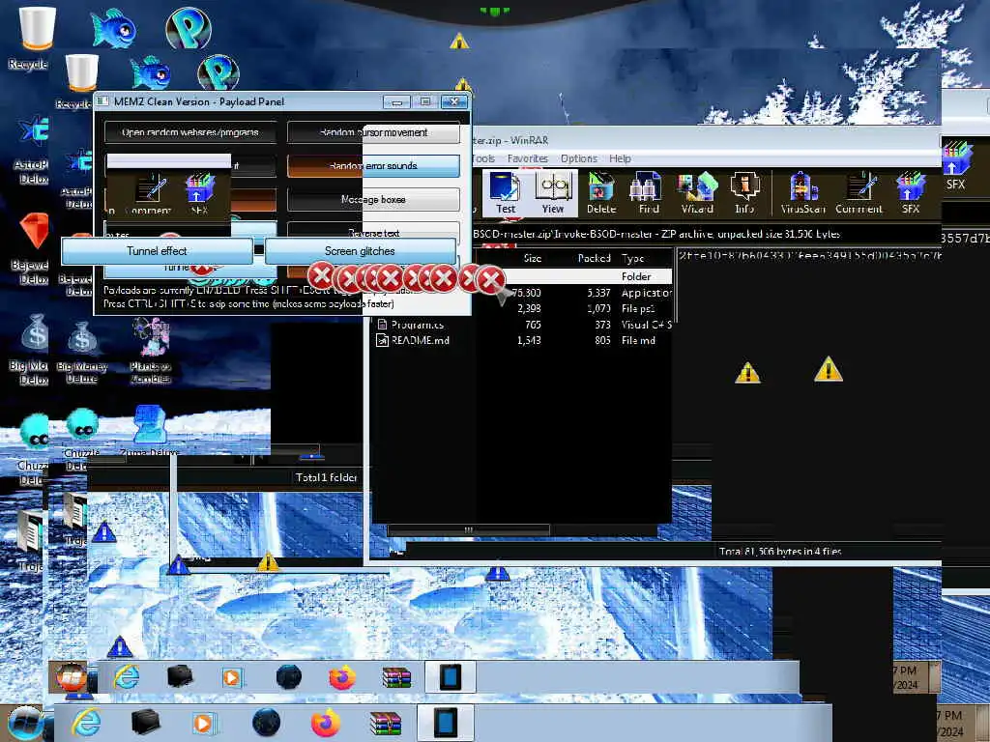This screenshot has height=742, width=990.
Task: Toggle Message boxes payload in MEMZ
Action: [x=373, y=199]
